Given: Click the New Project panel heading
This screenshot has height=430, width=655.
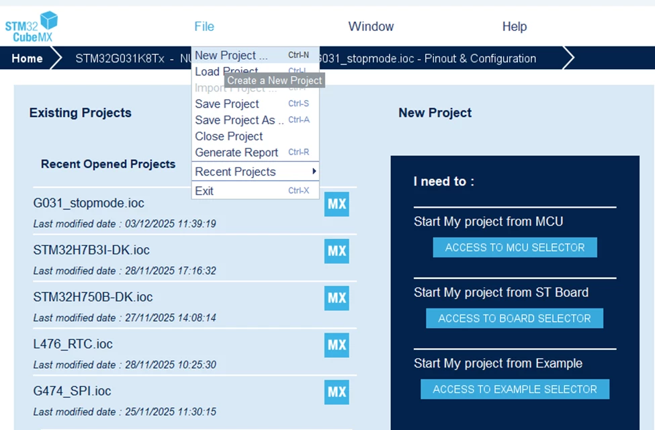Looking at the screenshot, I should click(435, 113).
